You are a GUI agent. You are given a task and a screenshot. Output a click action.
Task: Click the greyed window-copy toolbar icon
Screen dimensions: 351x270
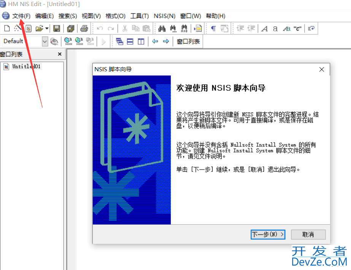(x=224, y=28)
